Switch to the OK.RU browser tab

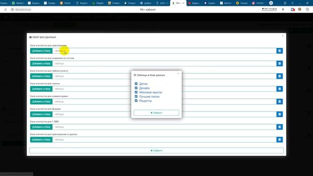[x=66, y=3]
